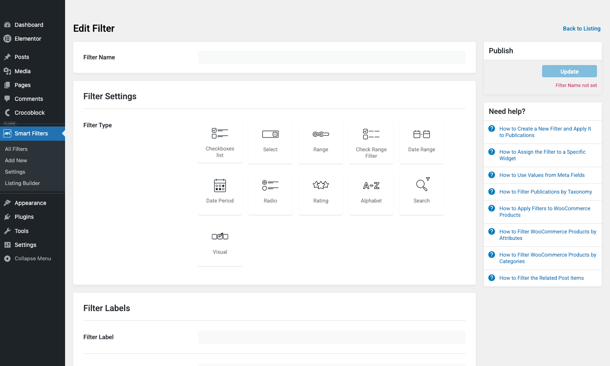The height and width of the screenshot is (366, 610).
Task: Open the Elementor menu item
Action: 33,39
